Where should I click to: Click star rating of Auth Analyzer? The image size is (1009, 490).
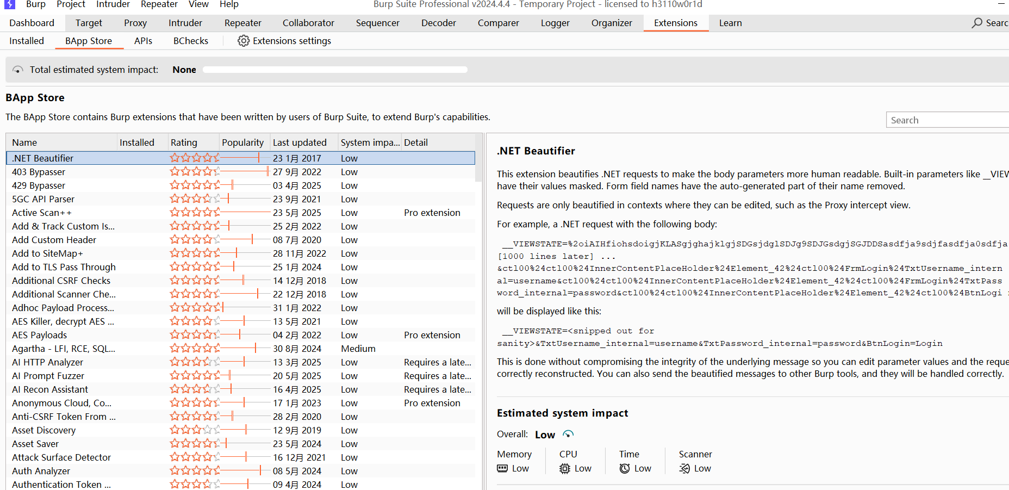[195, 471]
